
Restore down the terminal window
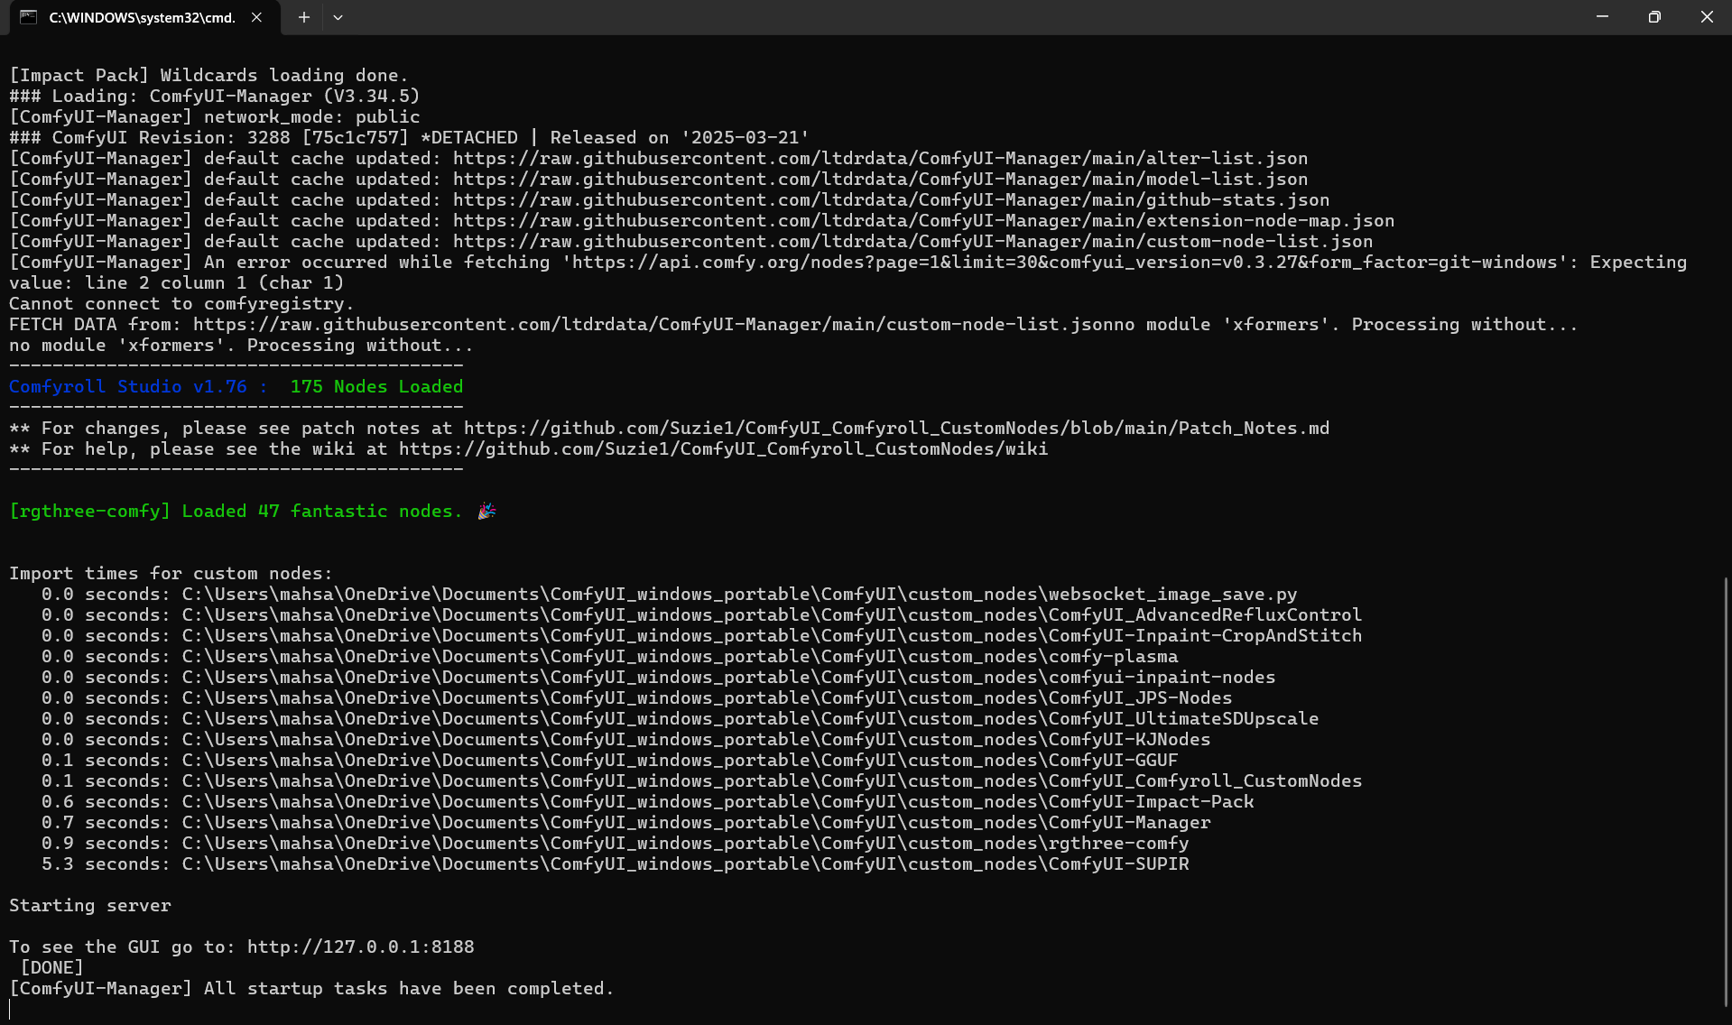click(1653, 17)
